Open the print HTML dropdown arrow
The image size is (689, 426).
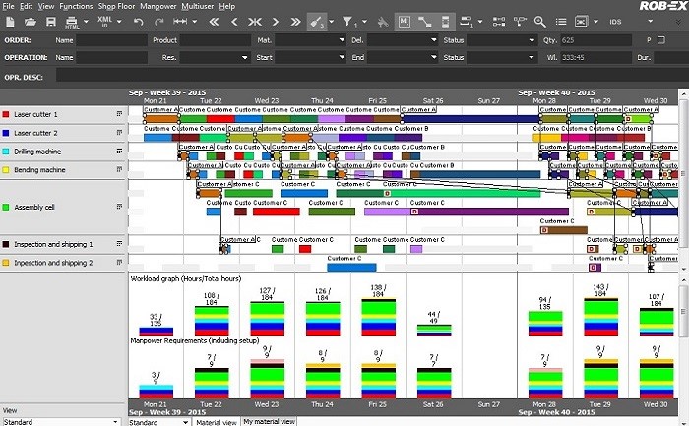[86, 21]
